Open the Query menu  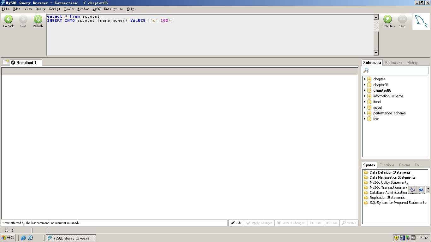(x=40, y=9)
